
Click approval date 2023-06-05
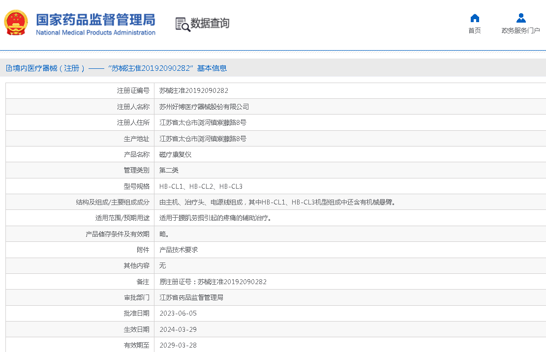pyautogui.click(x=178, y=314)
